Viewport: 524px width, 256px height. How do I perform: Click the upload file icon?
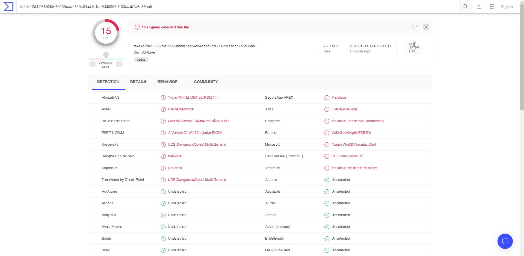click(x=479, y=7)
